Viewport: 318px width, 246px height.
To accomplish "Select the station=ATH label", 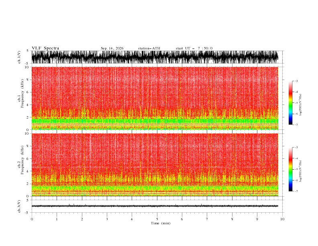I will pos(149,48).
